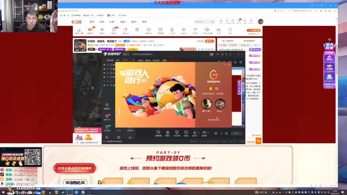Click the waveform icon in streamer toolbar
This screenshot has width=347, height=195.
pyautogui.click(x=102, y=29)
